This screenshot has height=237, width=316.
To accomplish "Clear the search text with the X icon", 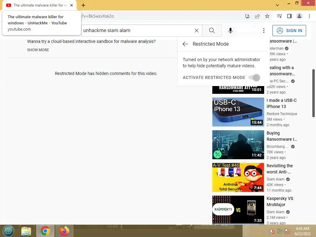I will 197,31.
